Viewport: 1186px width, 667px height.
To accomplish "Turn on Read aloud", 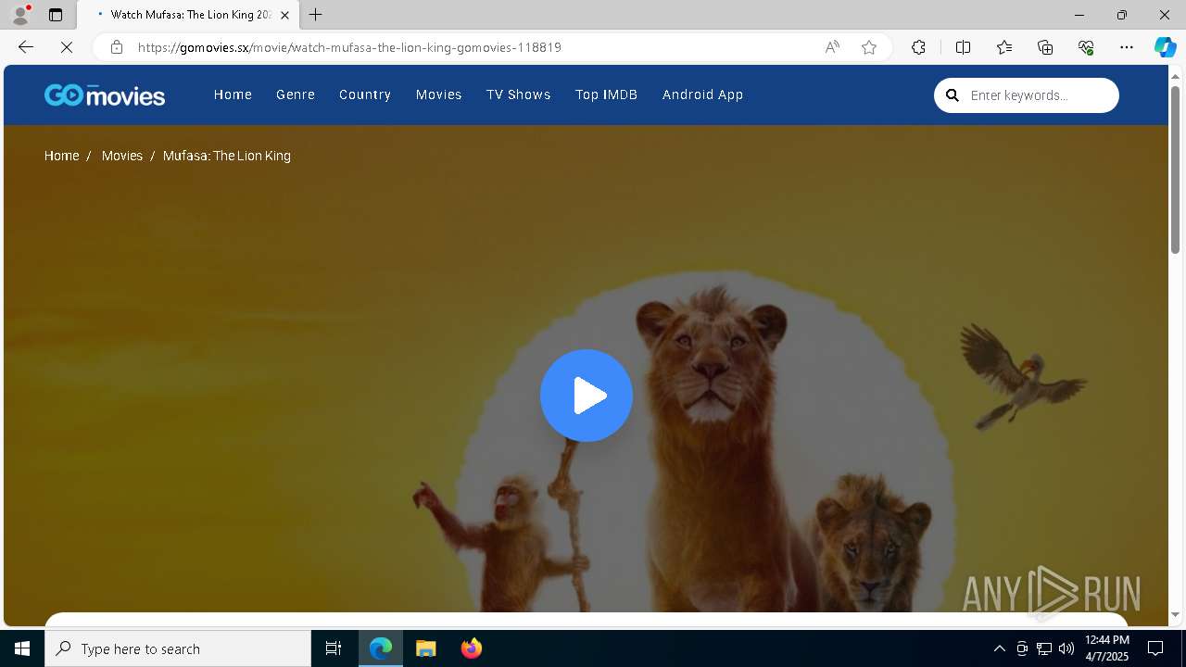I will coord(832,47).
